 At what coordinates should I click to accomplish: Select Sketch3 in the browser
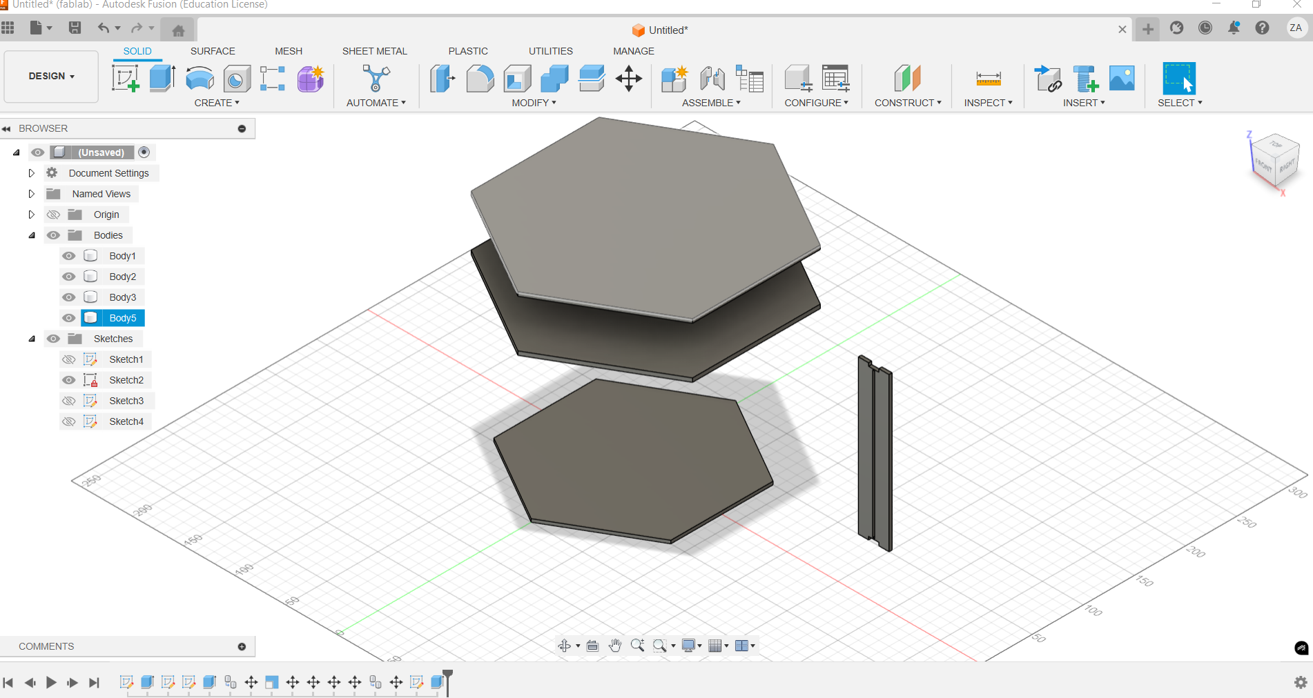[x=126, y=401]
